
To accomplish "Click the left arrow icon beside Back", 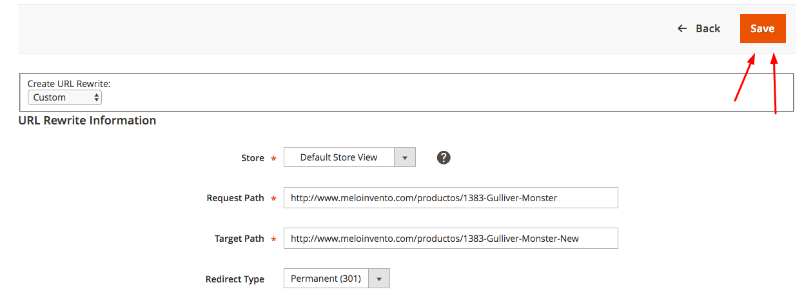I will coord(682,28).
